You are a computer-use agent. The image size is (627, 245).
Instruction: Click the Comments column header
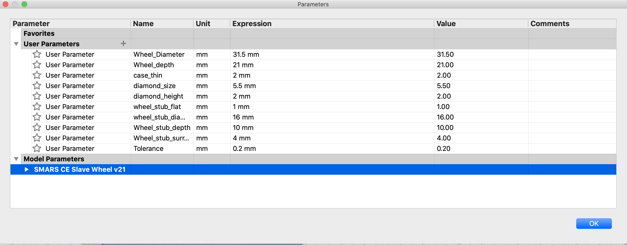pos(572,24)
